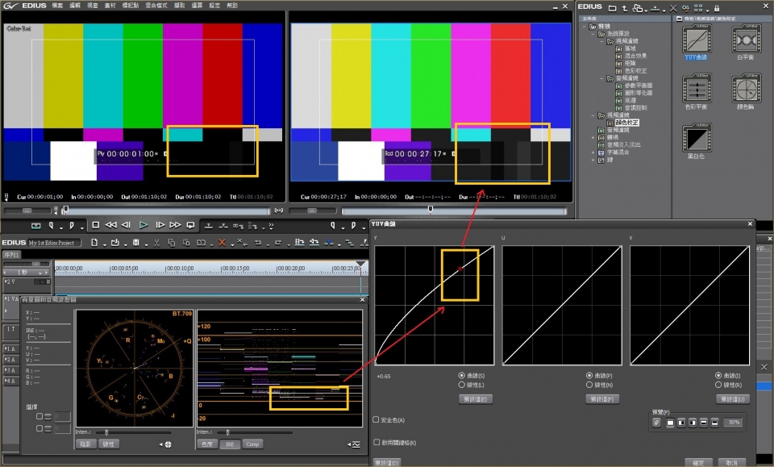Viewport: 774px width, 467px height.
Task: Select 線性 radio button under Y curve
Action: [x=460, y=385]
